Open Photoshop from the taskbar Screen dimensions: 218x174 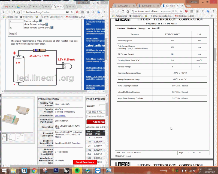56,170
